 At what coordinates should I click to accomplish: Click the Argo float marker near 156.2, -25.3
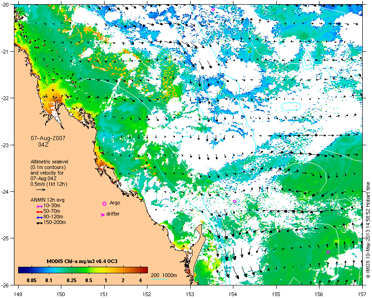[x=328, y=252]
